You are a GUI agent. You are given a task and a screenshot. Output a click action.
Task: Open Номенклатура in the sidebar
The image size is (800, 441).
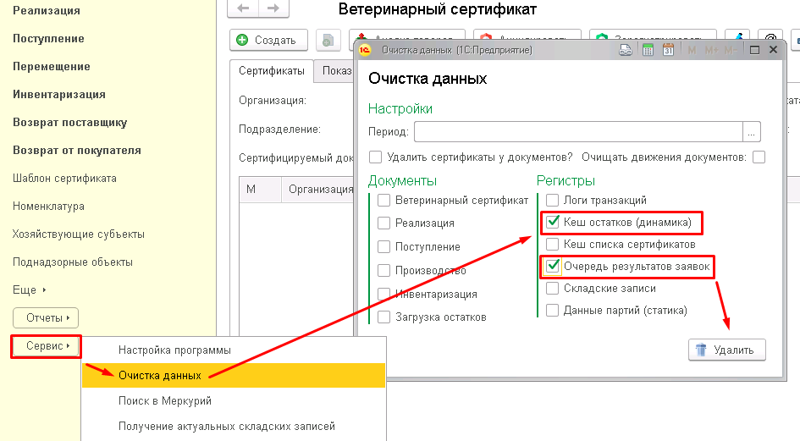pos(48,207)
